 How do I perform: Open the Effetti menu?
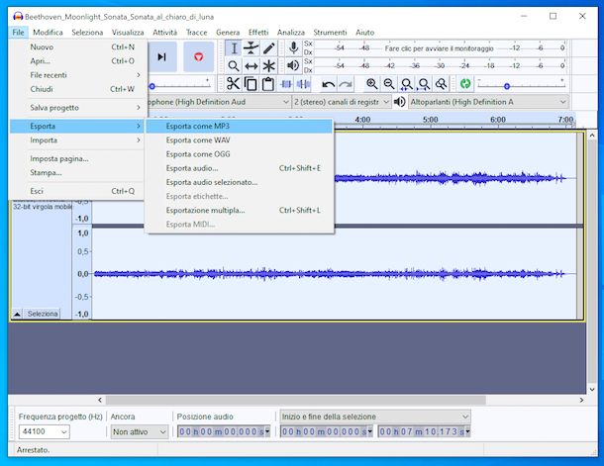[x=258, y=33]
